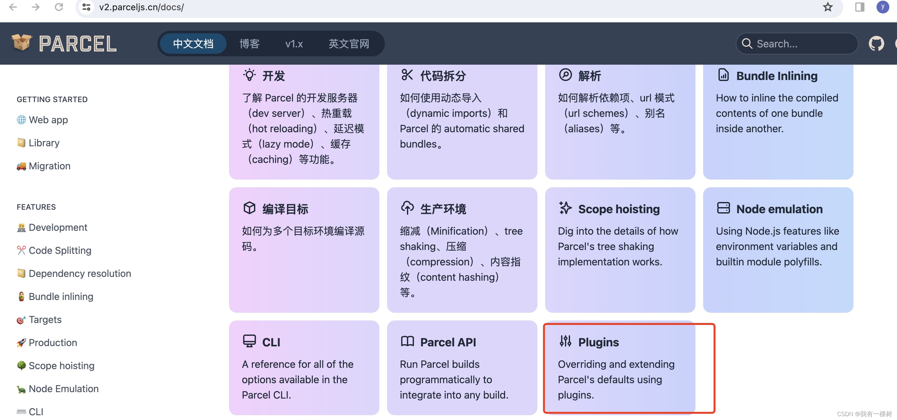Click the PARCEL wordmark in header
Image resolution: width=897 pixels, height=420 pixels.
(78, 44)
